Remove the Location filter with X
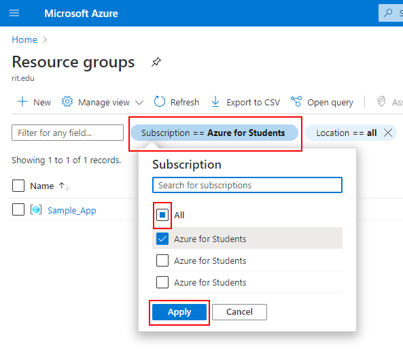The image size is (403, 357). click(x=388, y=133)
